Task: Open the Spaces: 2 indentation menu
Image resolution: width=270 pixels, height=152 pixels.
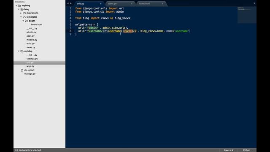Action: click(x=229, y=150)
